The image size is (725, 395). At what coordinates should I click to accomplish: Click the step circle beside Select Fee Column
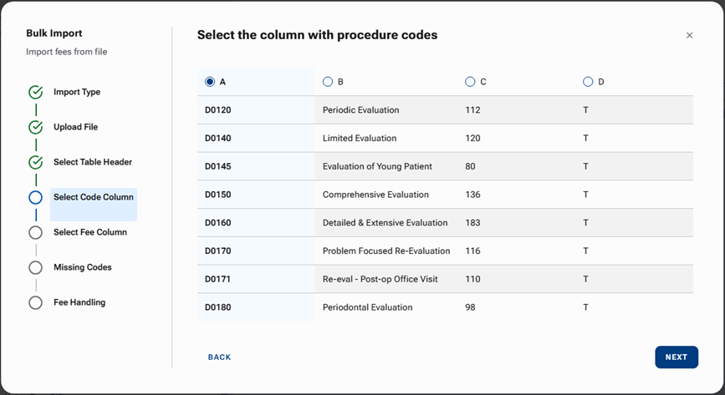(x=35, y=232)
